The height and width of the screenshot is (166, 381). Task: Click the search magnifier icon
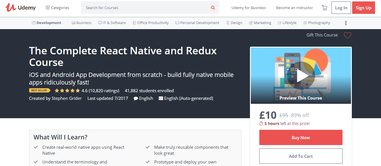click(213, 8)
